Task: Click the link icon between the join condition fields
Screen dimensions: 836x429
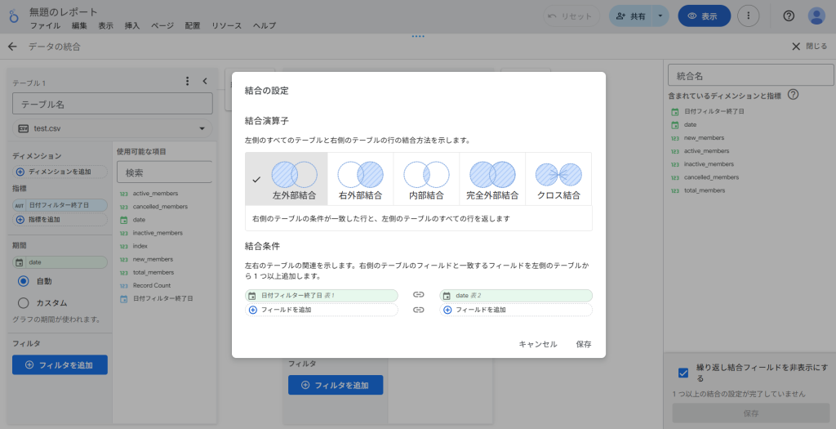Action: [419, 295]
